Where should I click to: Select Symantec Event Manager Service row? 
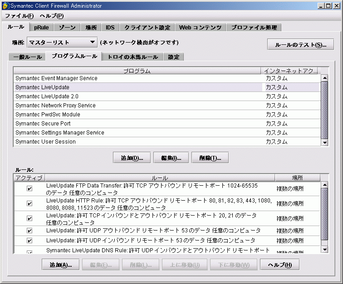[167, 78]
